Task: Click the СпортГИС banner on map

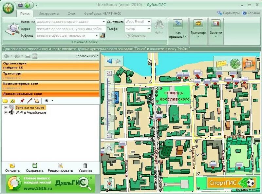Action: pos(232,183)
